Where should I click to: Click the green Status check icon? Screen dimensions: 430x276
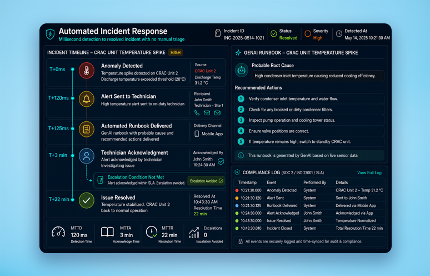tap(274, 33)
